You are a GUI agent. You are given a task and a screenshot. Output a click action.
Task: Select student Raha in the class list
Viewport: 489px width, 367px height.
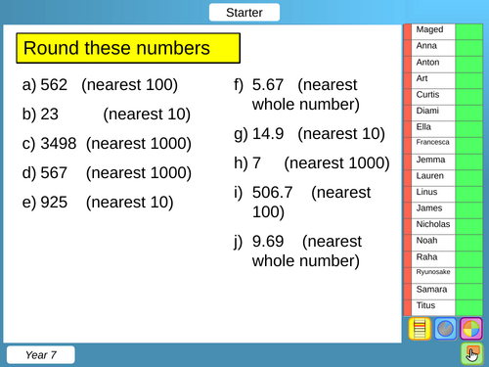[x=433, y=259]
